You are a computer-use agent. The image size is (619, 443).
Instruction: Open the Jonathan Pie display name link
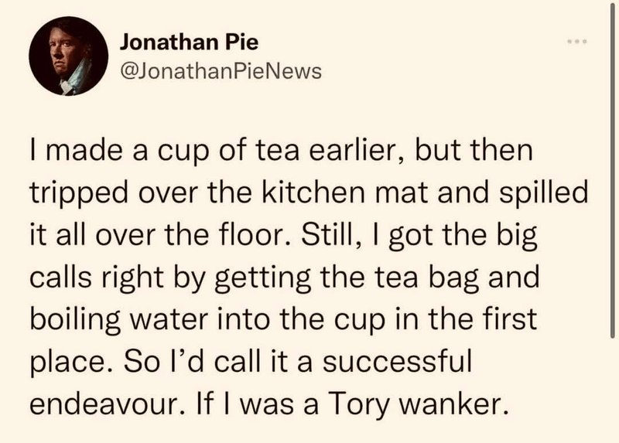(189, 42)
